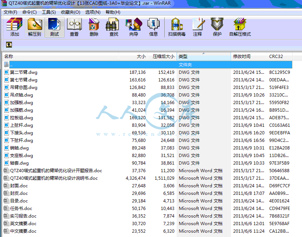
Task: Select file 第七节臂.dwg
Action: pyautogui.click(x=24, y=80)
